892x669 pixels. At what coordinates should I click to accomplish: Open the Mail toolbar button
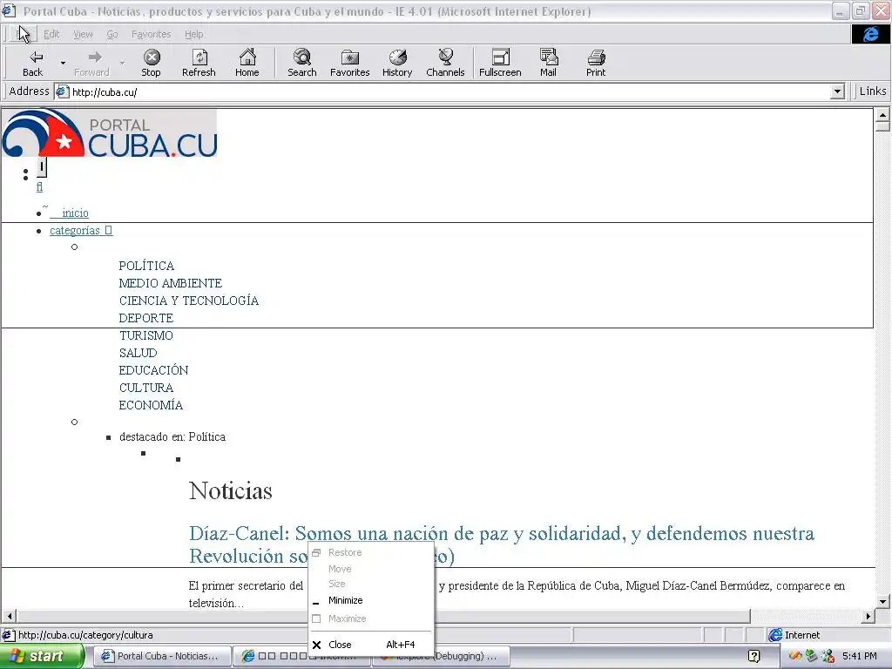click(x=549, y=63)
